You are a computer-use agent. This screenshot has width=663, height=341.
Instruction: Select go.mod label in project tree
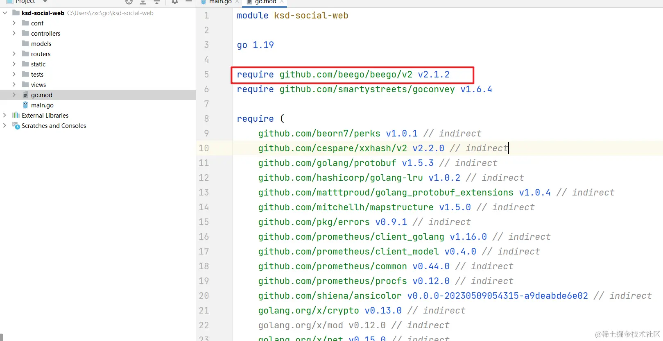tap(42, 95)
